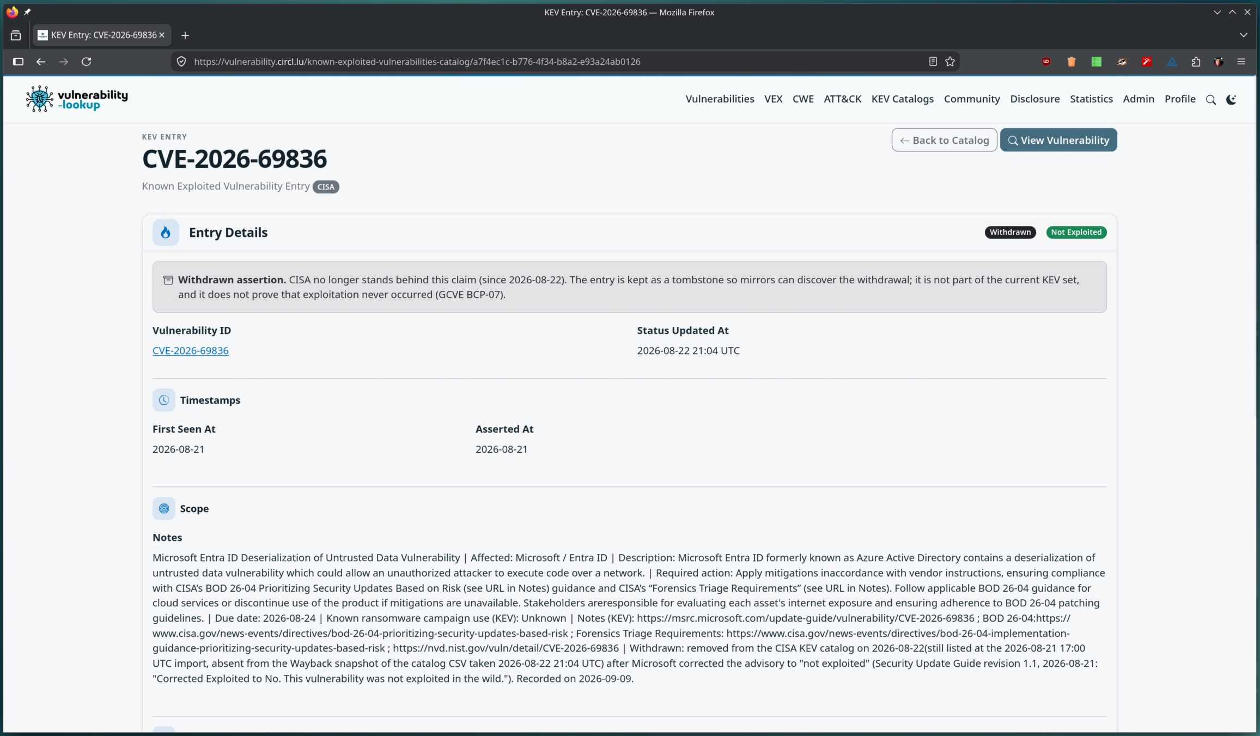Reload the page with the refresh icon
1260x736 pixels.
[87, 62]
